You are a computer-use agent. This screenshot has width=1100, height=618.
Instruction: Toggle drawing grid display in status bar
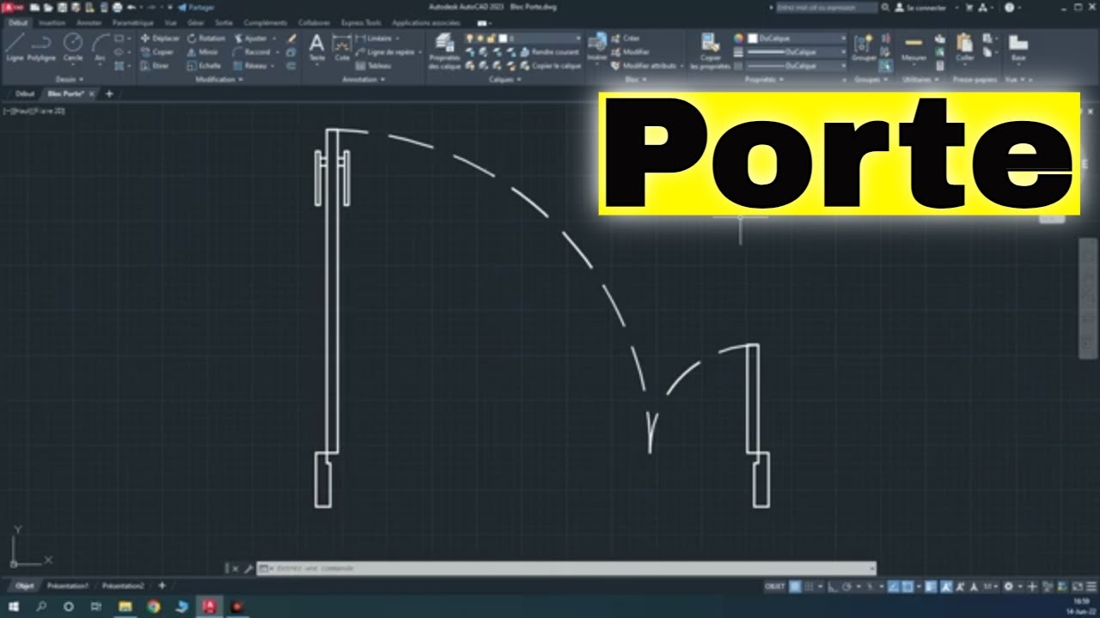(x=796, y=586)
